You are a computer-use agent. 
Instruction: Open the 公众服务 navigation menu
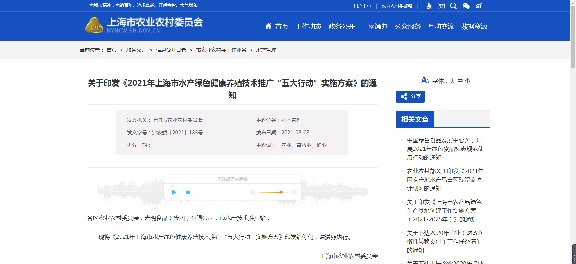pyautogui.click(x=408, y=27)
